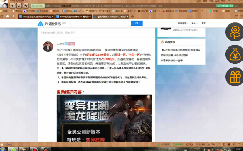Click the orange gift box icon
This screenshot has height=151, width=243.
click(235, 77)
